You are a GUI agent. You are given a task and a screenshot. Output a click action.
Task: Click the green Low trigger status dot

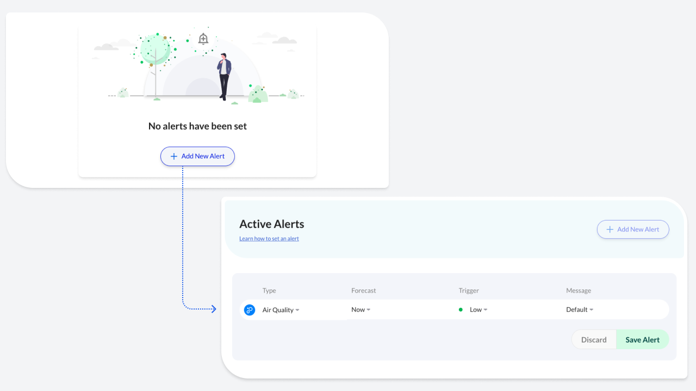(x=461, y=310)
